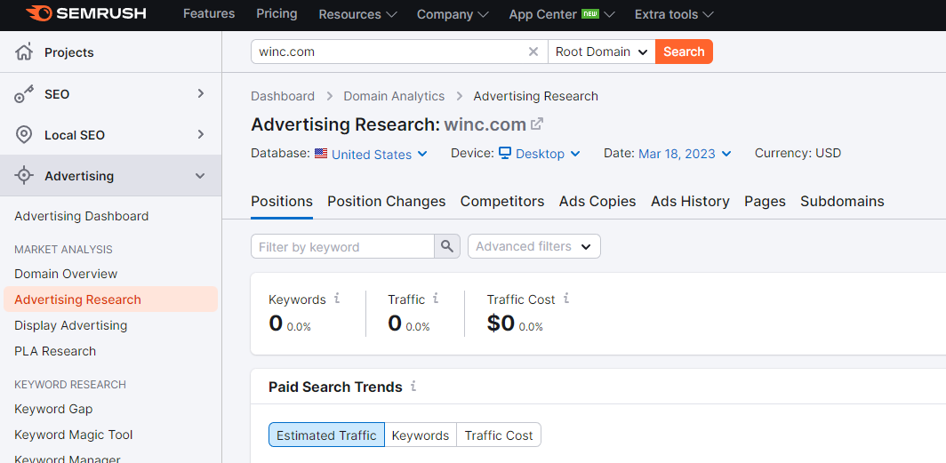
Task: Click the orange Search button
Action: coord(685,52)
